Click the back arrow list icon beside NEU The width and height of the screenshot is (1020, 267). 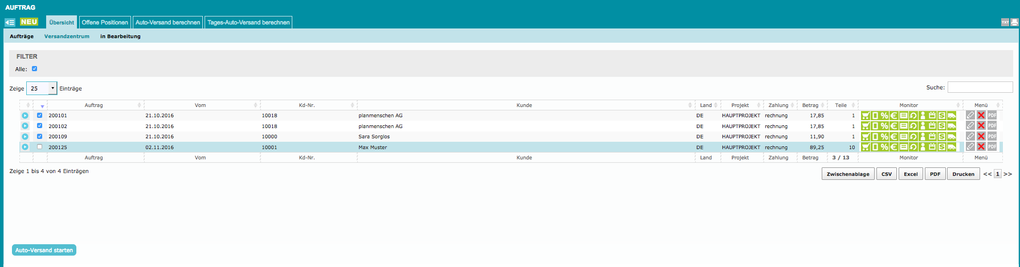pos(10,22)
